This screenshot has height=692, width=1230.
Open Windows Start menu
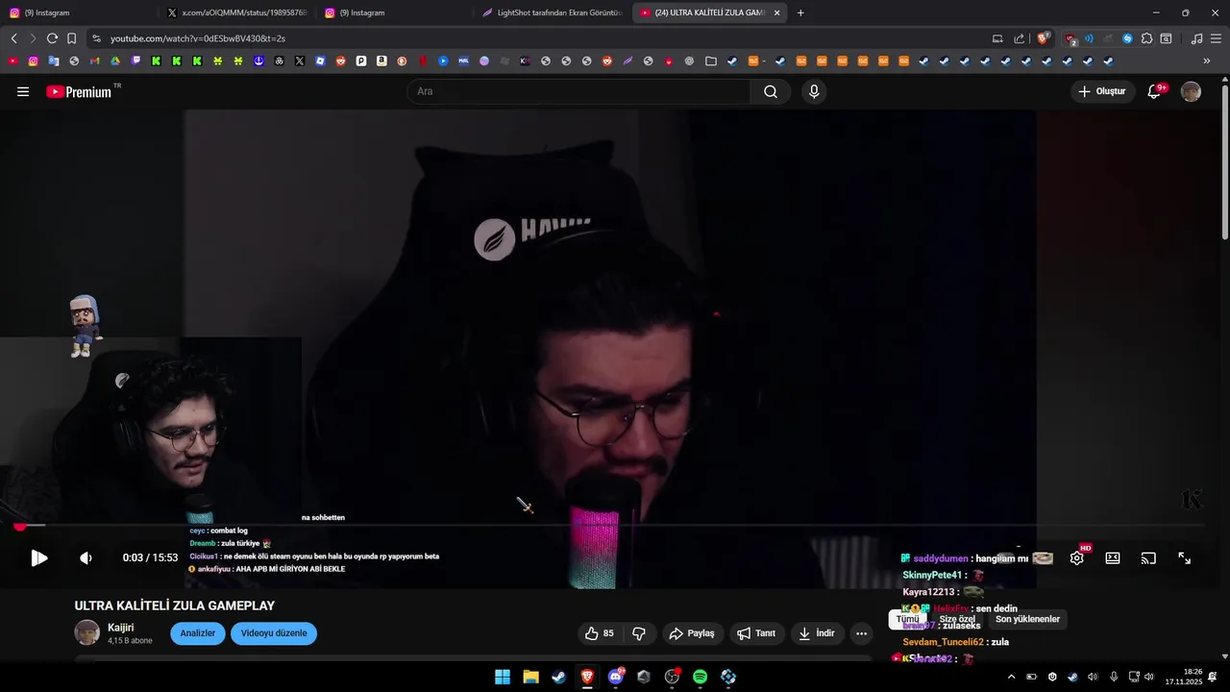tap(503, 677)
